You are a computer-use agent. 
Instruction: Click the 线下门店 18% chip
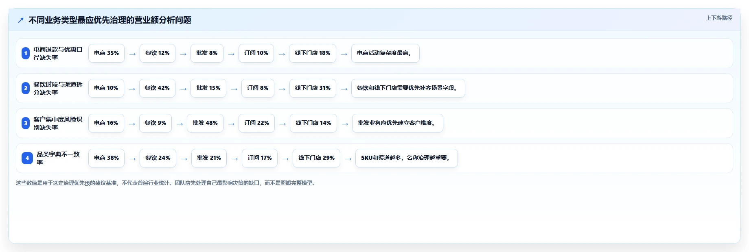coord(313,53)
